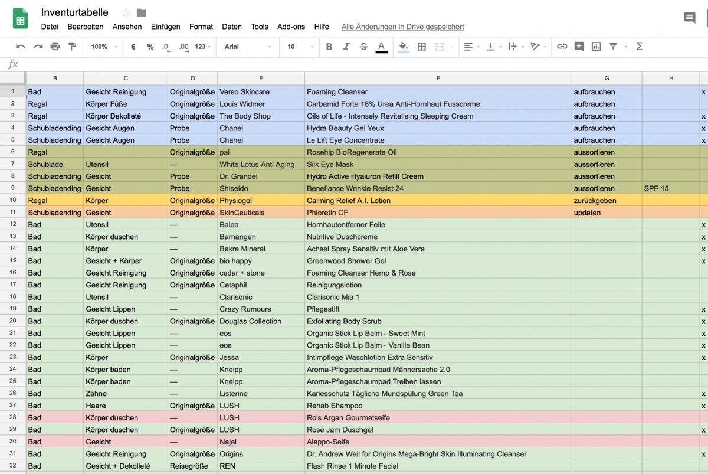Click the redo arrow icon
Image resolution: width=708 pixels, height=474 pixels.
pyautogui.click(x=38, y=47)
